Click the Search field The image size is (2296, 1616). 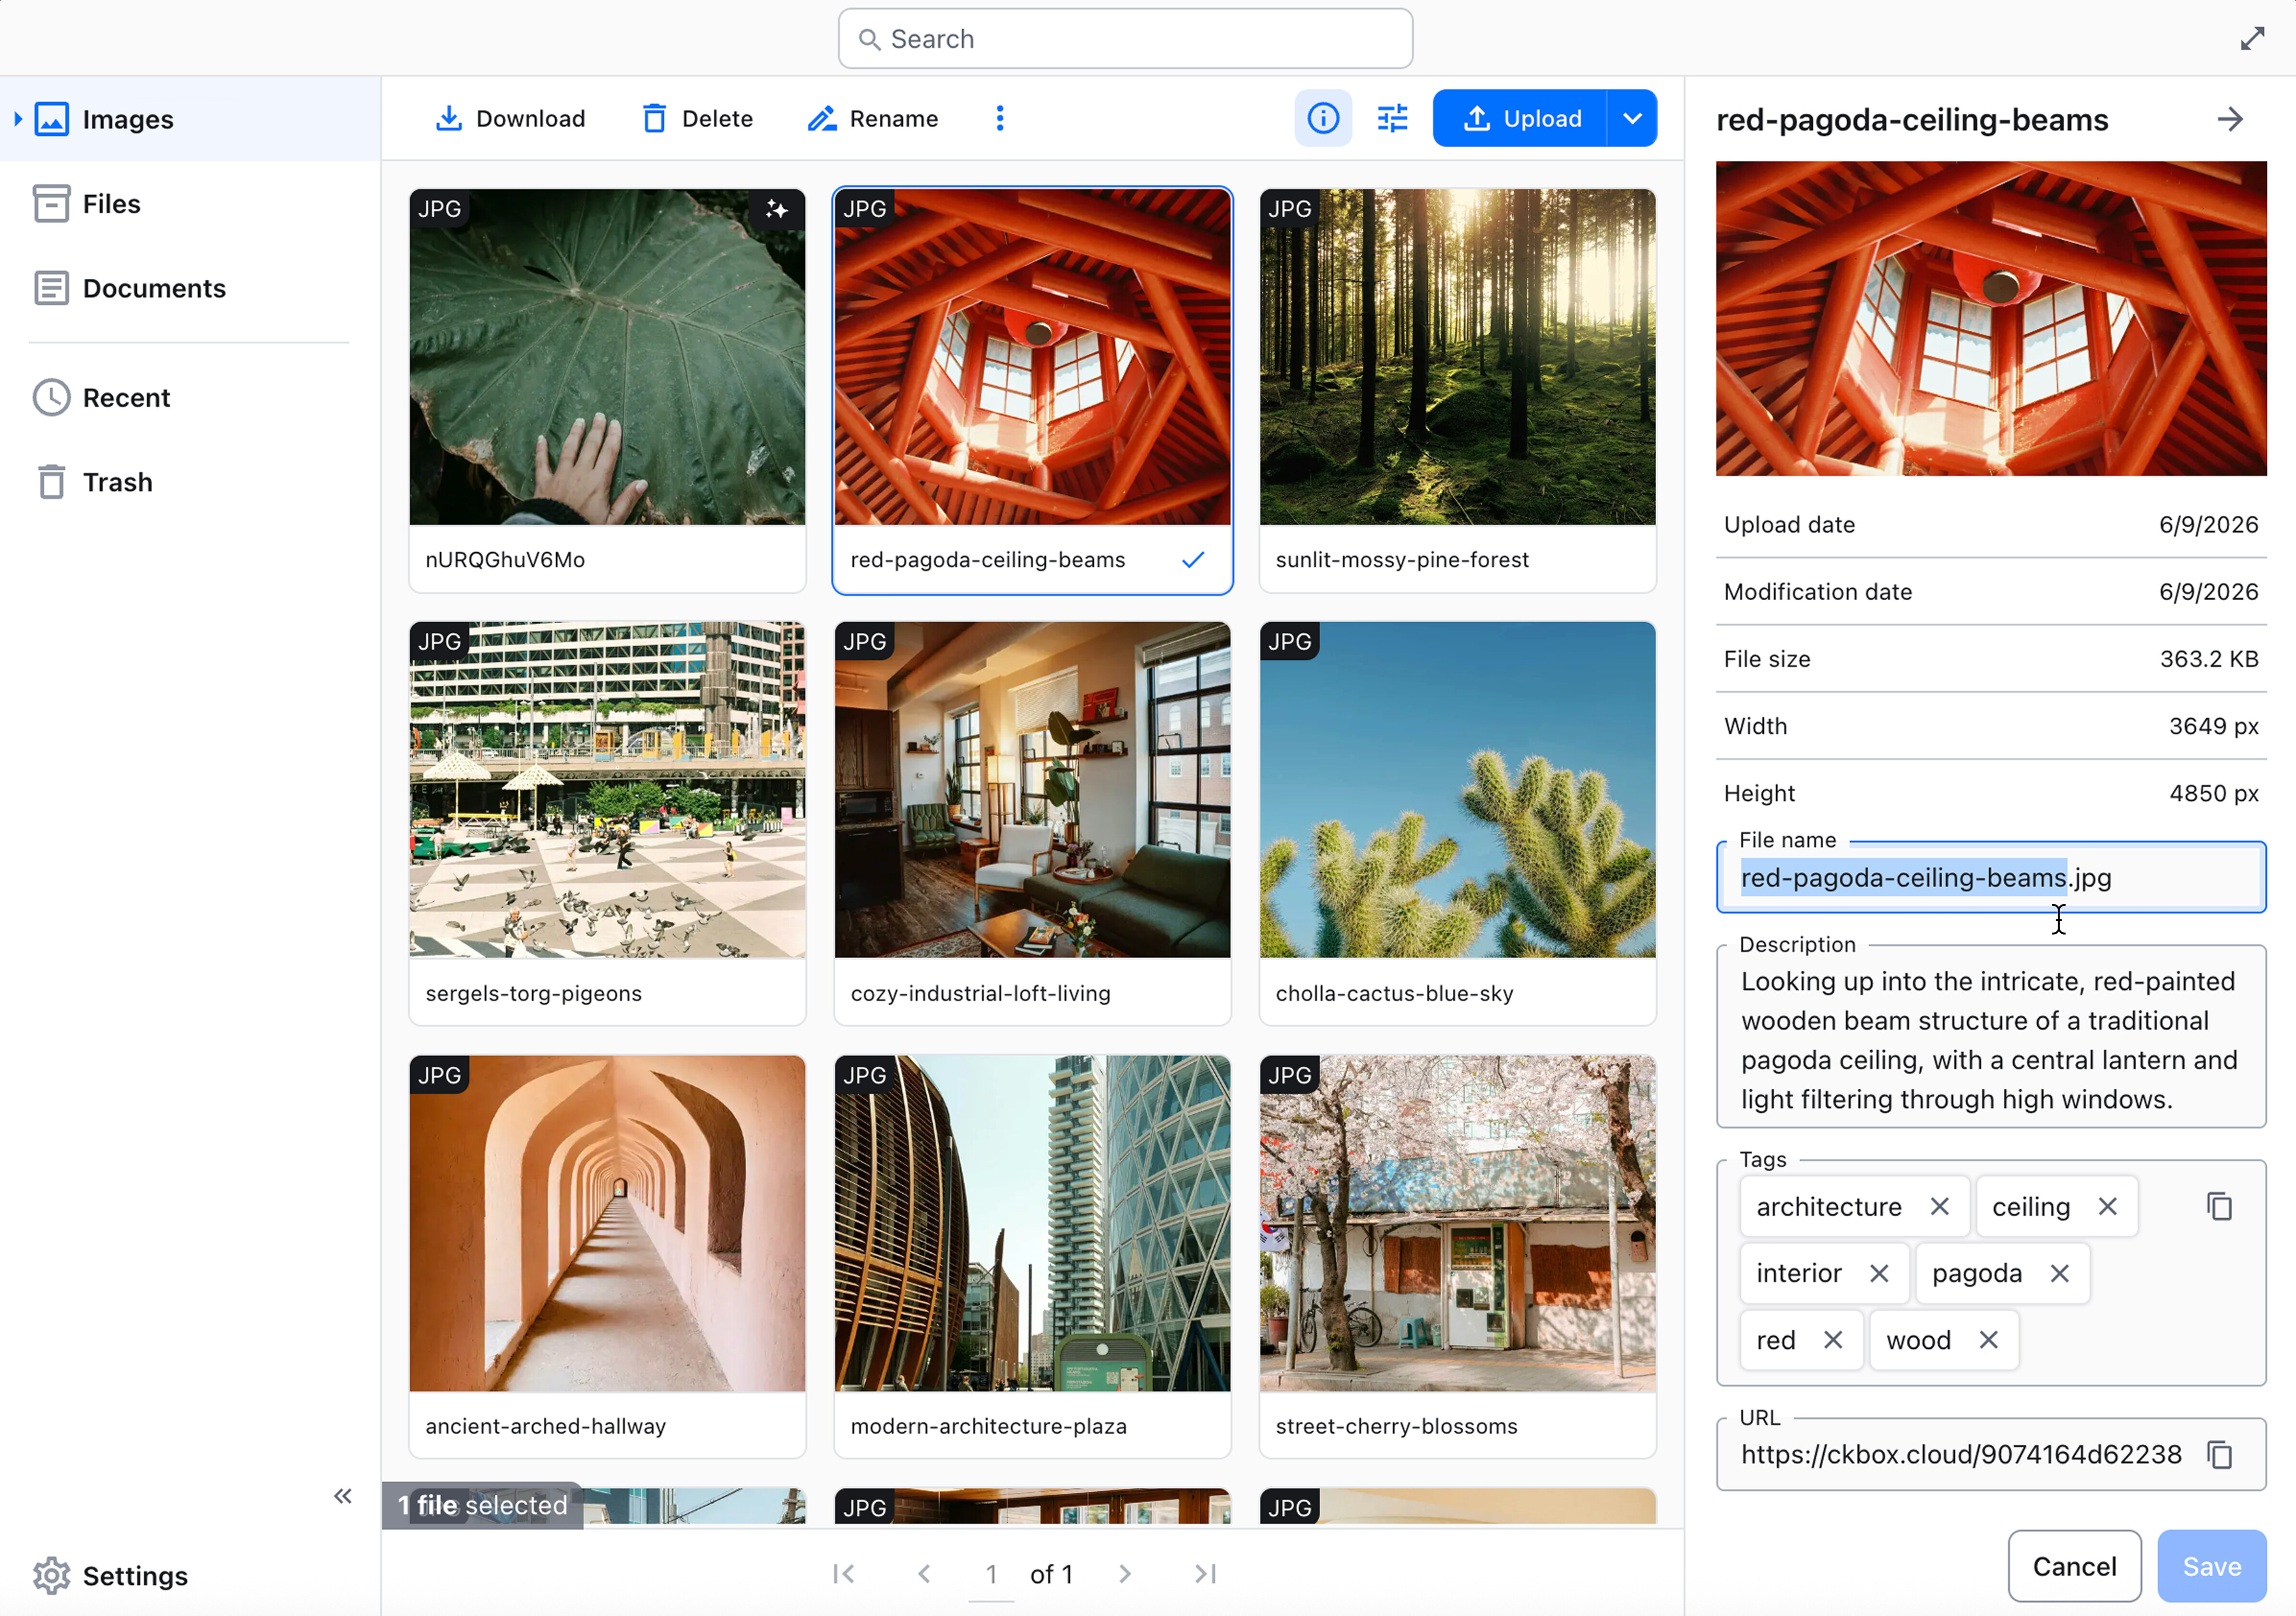pyautogui.click(x=1125, y=39)
